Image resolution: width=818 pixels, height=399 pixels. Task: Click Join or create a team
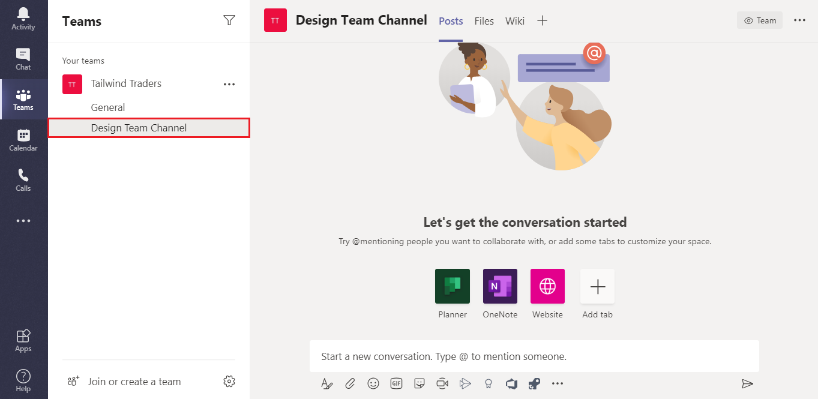pos(124,382)
